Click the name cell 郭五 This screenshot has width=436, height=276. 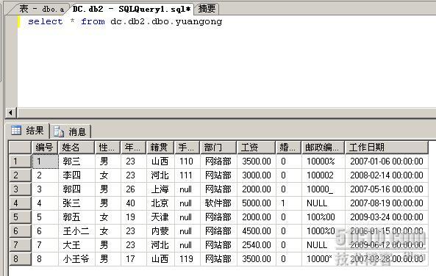click(76, 217)
